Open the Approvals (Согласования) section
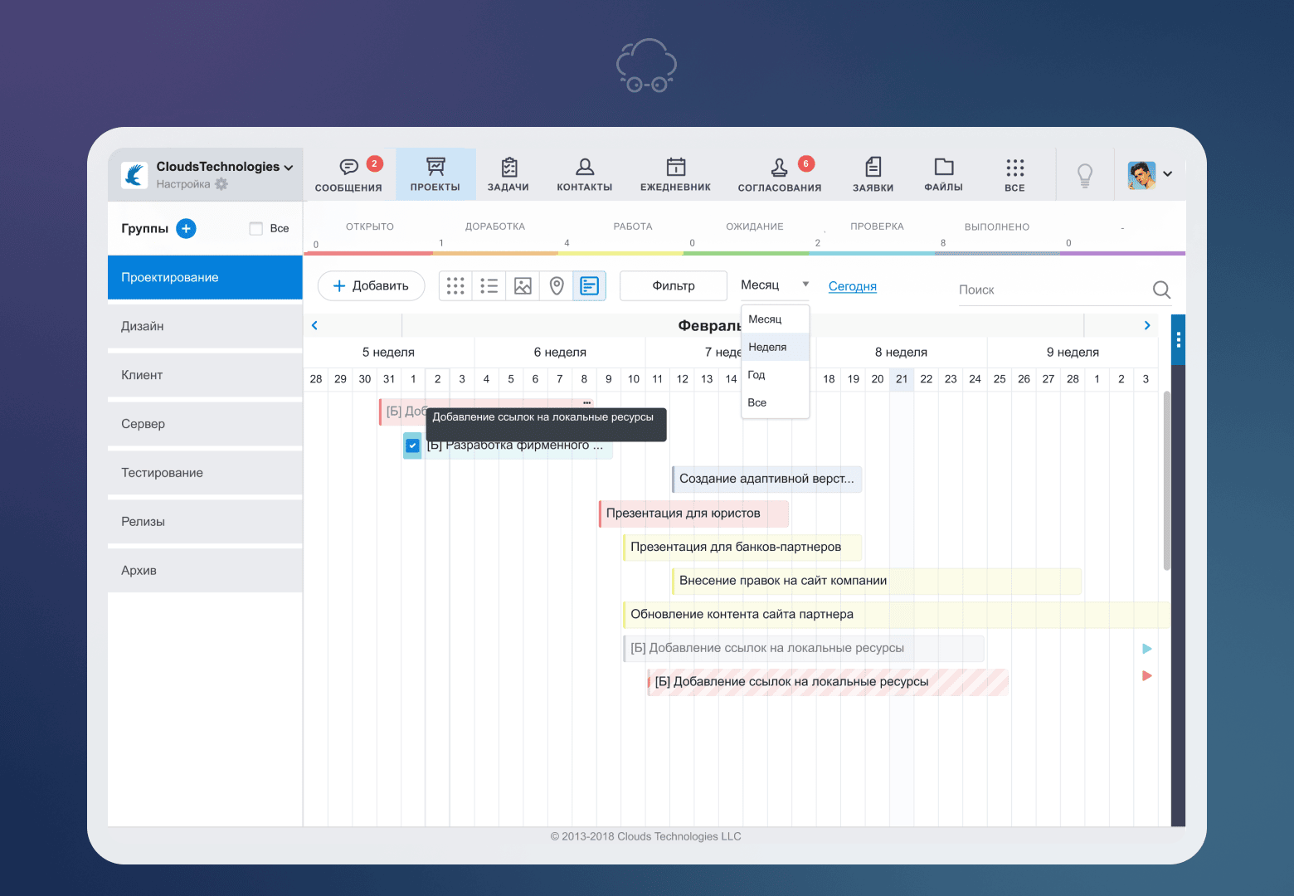The height and width of the screenshot is (896, 1294). click(780, 175)
